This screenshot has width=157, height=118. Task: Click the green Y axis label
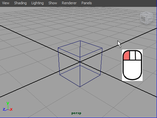tap(8, 103)
